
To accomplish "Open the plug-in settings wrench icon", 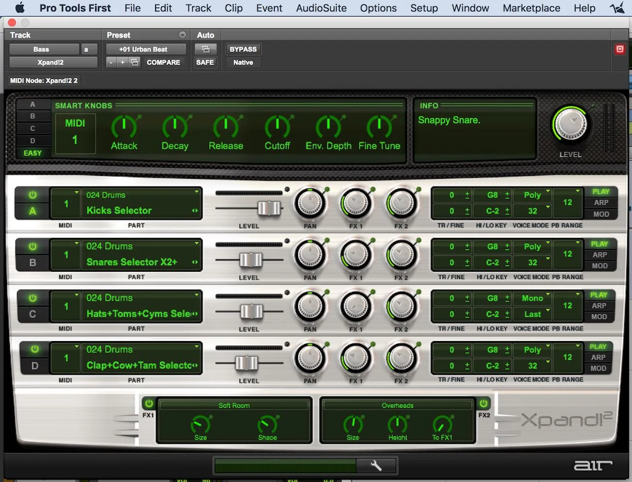I will [376, 466].
